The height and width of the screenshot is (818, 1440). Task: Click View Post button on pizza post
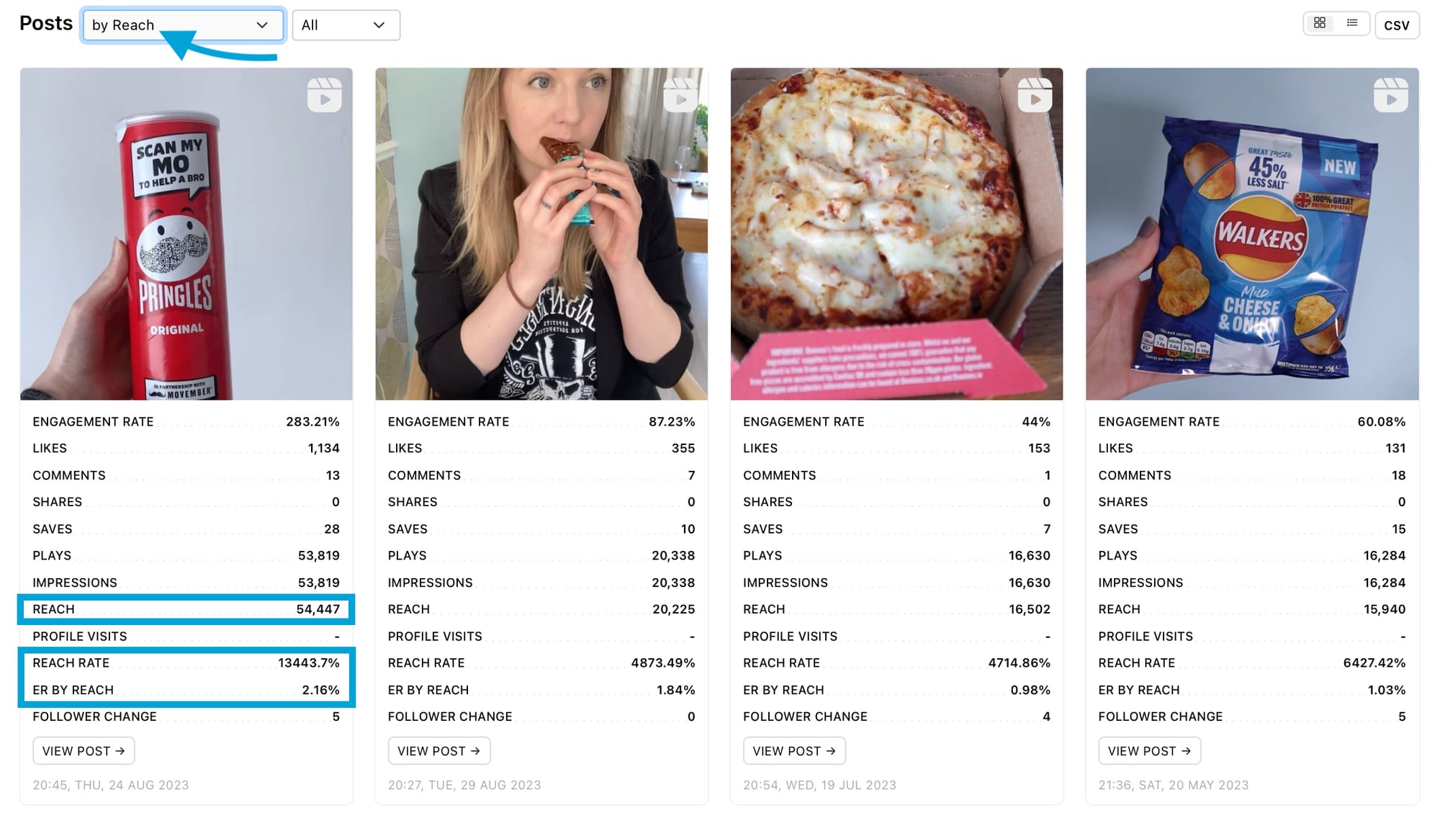(794, 750)
